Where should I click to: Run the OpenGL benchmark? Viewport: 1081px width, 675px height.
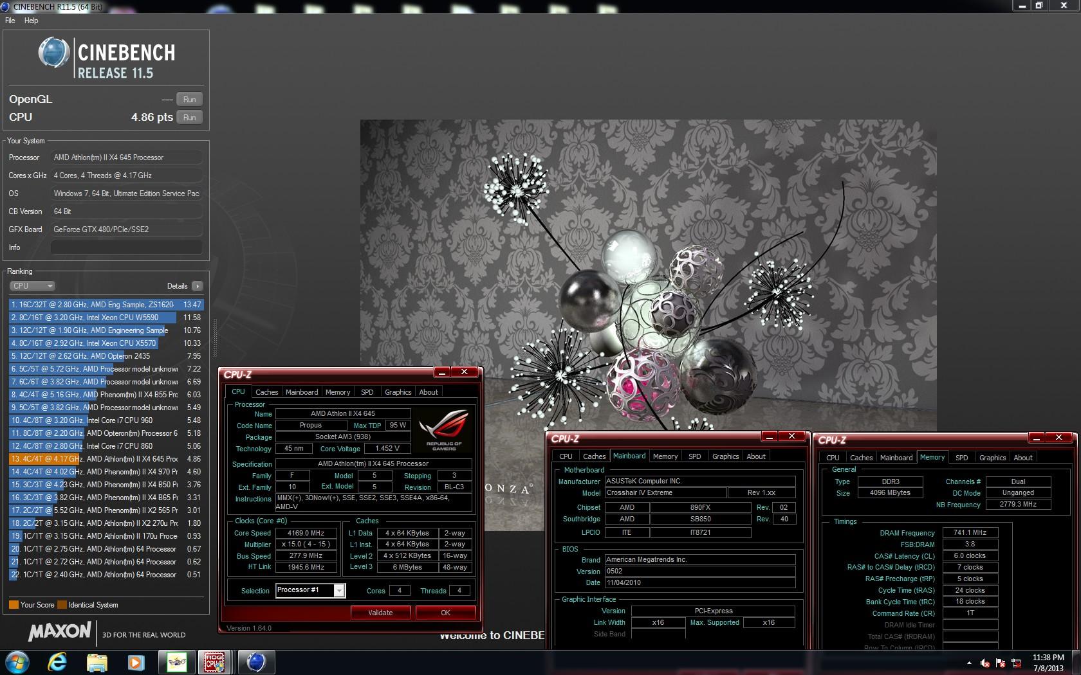(189, 100)
